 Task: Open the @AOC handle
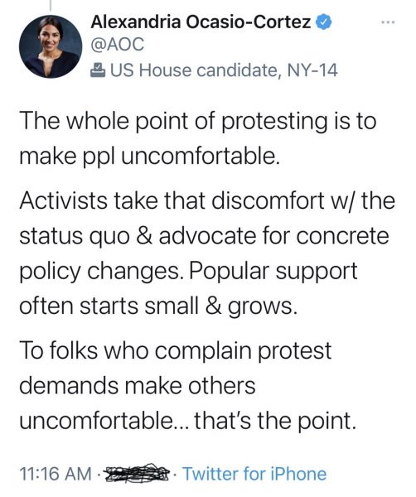point(118,45)
